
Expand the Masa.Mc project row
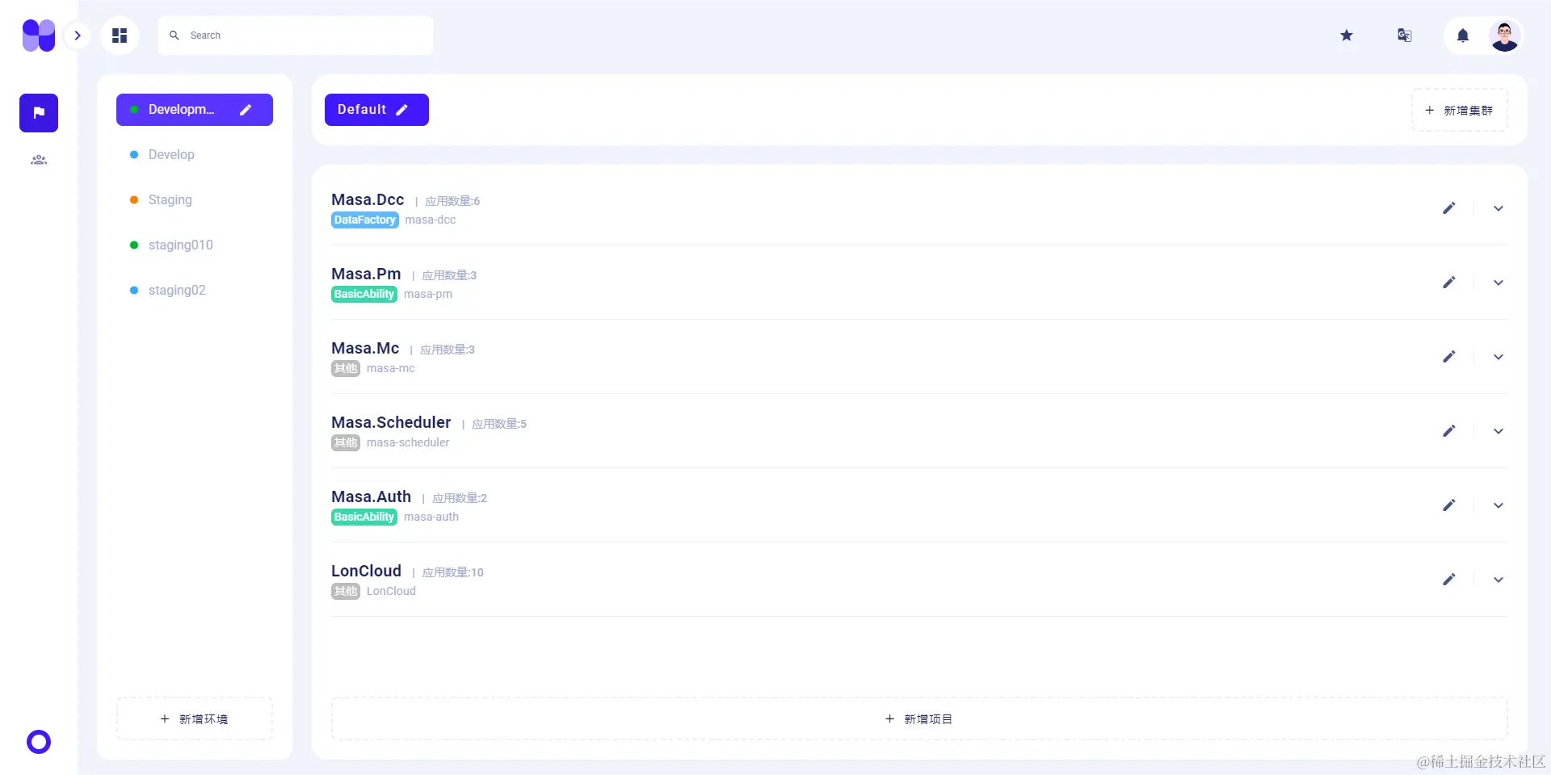(x=1498, y=357)
